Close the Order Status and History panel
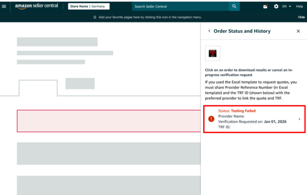Image resolution: width=307 pixels, height=195 pixels. coord(298,31)
